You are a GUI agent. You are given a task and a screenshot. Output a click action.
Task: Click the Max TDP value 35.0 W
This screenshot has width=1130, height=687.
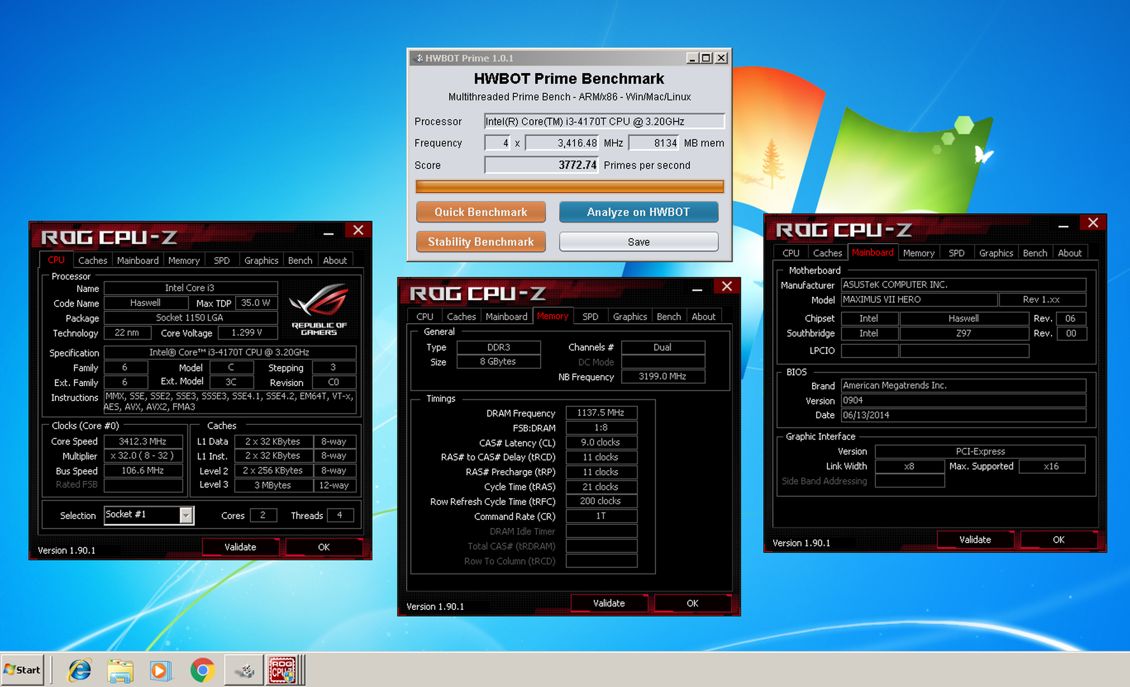click(256, 303)
